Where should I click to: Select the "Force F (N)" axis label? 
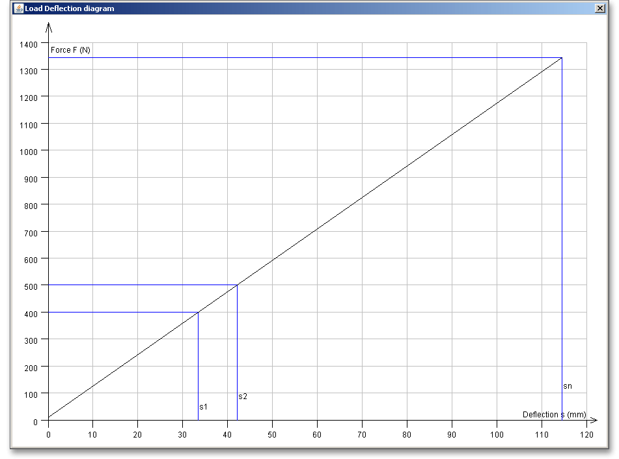70,50
